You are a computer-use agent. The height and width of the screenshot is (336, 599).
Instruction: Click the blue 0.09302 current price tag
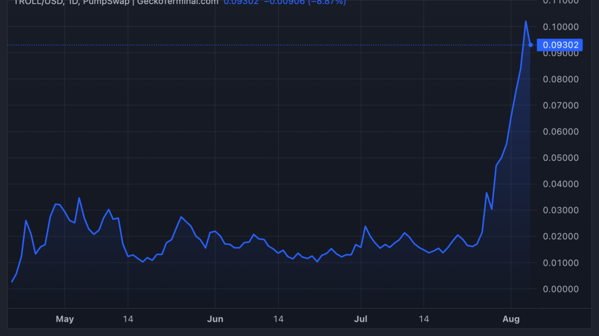pos(559,45)
